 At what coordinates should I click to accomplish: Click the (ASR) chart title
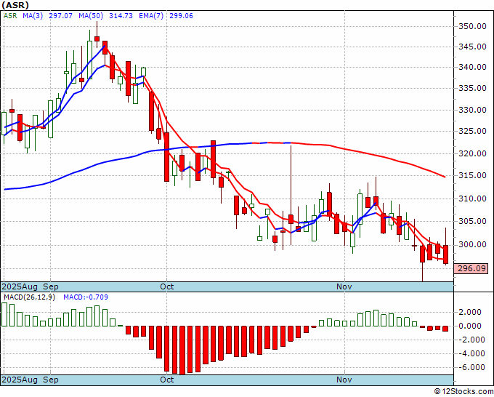tap(15, 5)
